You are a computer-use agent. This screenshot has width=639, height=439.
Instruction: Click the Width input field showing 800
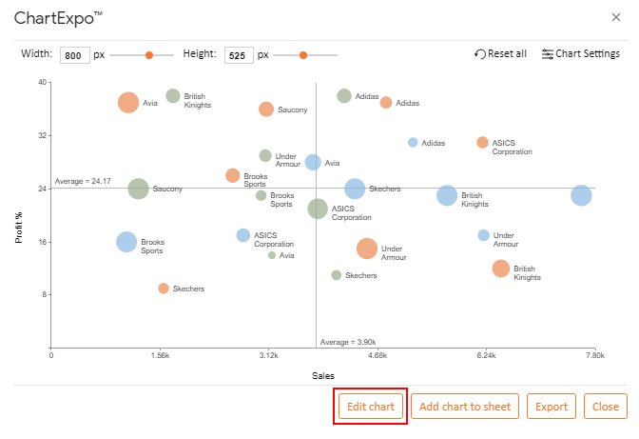point(75,55)
